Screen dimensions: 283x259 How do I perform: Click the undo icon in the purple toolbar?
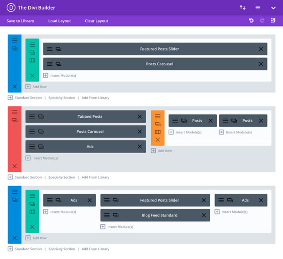click(x=251, y=20)
